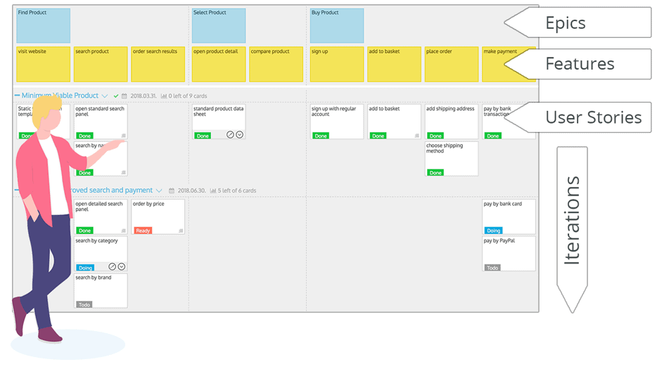Click the chart icon beside '0 left of 9 cards'
The width and height of the screenshot is (657, 369).
(x=164, y=96)
